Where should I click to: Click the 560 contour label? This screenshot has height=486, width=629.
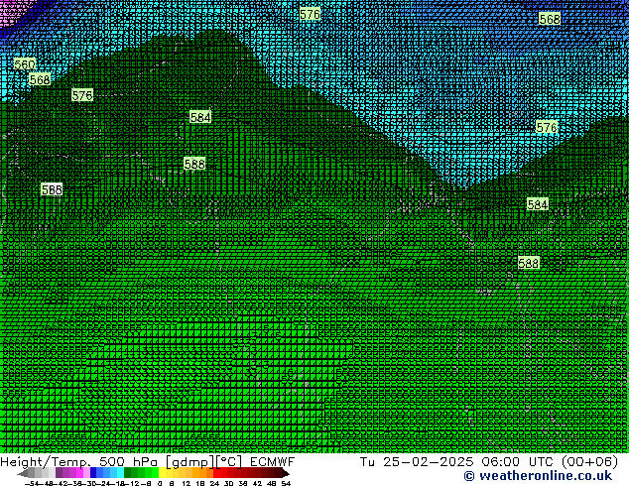(25, 64)
